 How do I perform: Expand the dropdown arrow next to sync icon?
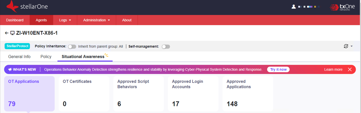352,46
